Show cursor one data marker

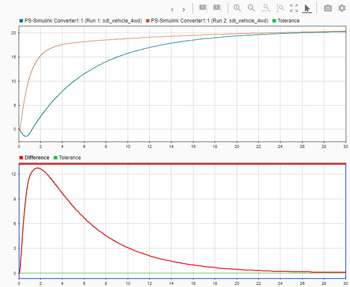point(203,8)
